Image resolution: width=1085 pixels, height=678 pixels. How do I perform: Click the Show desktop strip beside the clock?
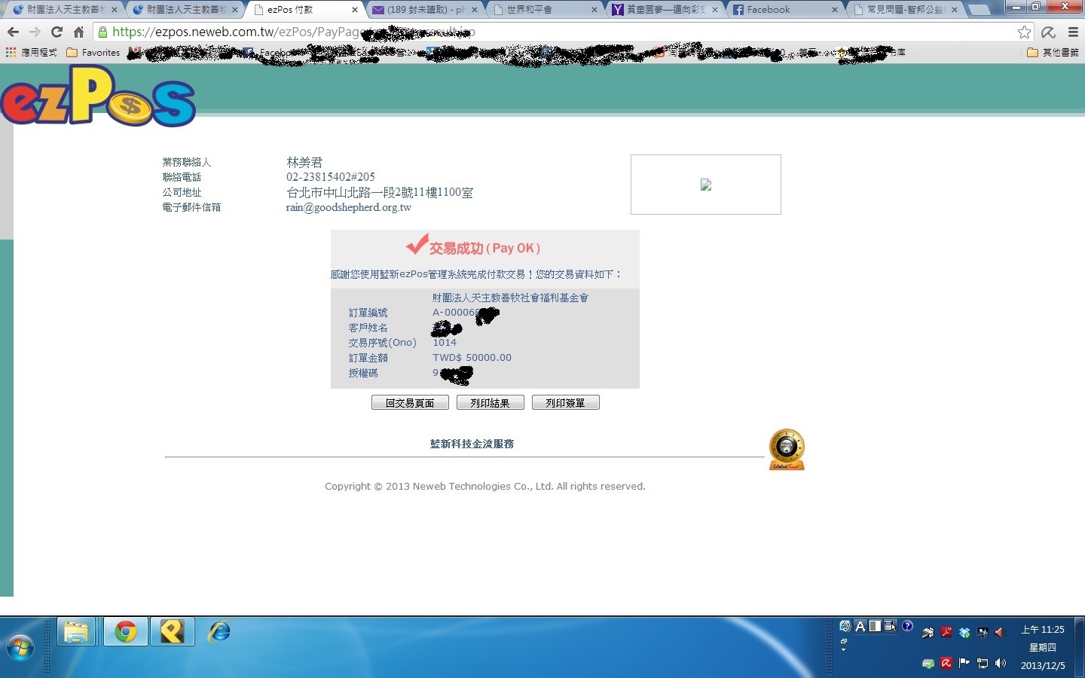coord(1080,647)
